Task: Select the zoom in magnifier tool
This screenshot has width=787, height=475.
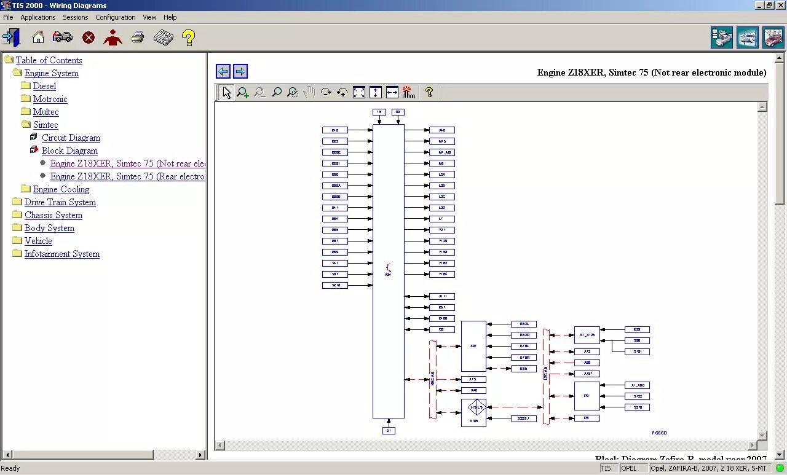Action: pos(243,92)
